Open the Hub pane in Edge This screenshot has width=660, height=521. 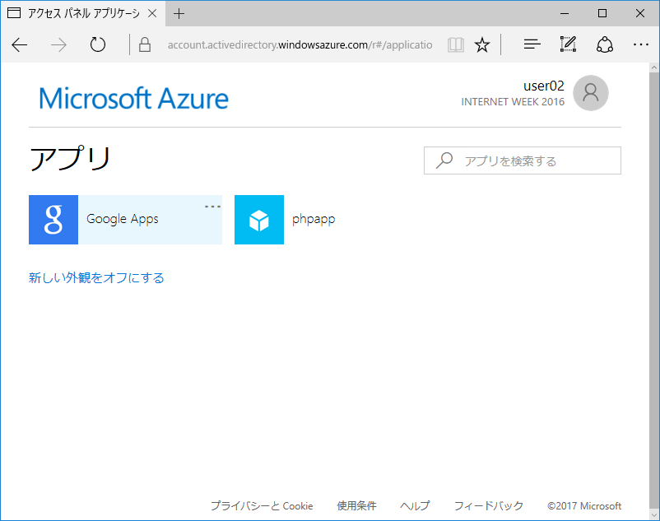[532, 44]
